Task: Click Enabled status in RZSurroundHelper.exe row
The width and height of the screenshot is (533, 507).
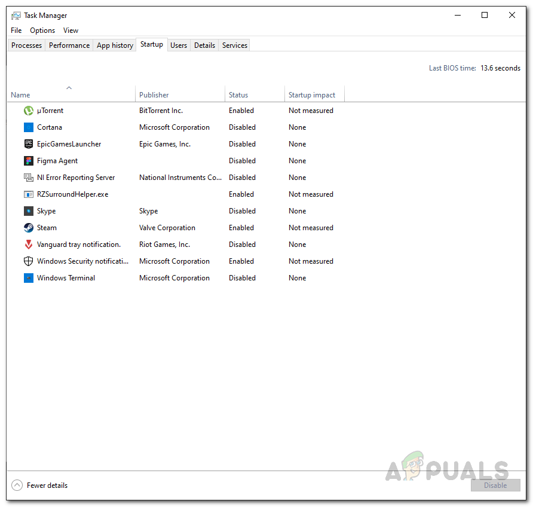Action: (241, 194)
